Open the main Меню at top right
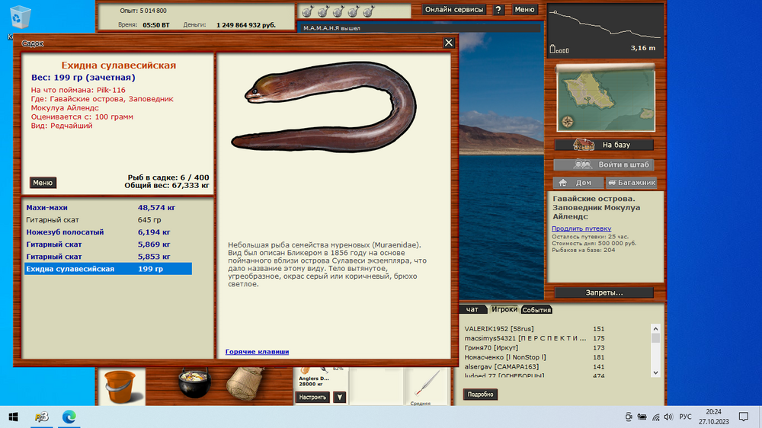This screenshot has width=762, height=428. [524, 10]
